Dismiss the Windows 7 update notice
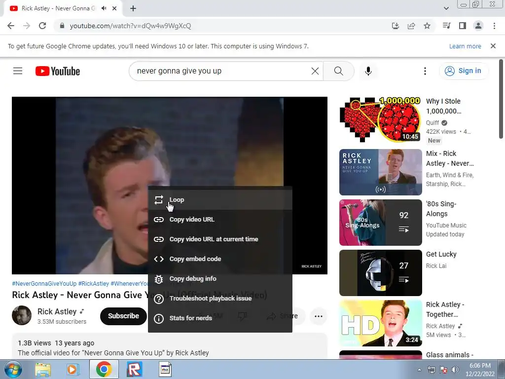The image size is (505, 379). [493, 46]
